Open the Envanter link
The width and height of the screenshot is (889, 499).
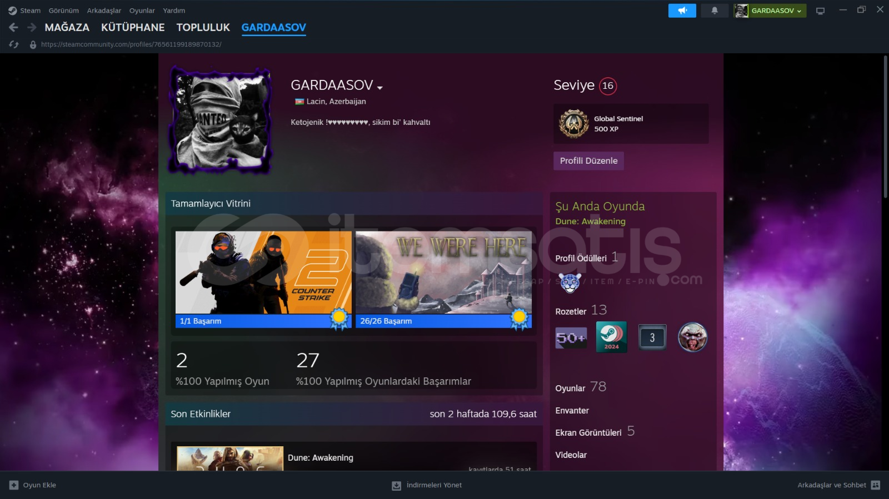click(572, 411)
